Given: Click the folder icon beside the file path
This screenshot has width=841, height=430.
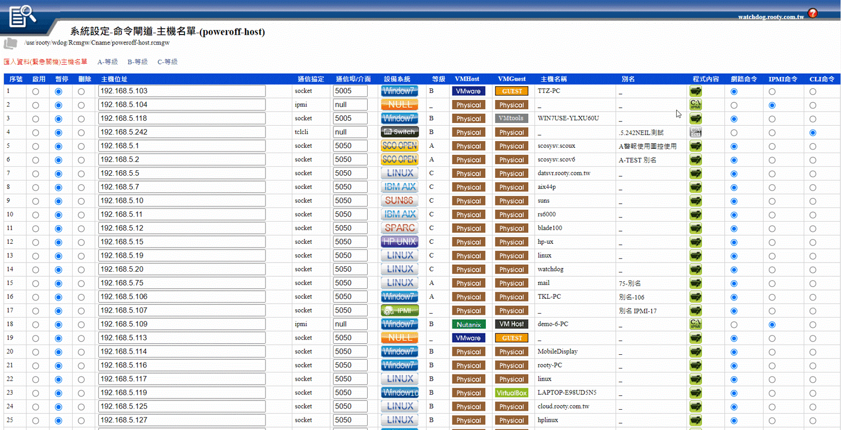Looking at the screenshot, I should tap(11, 43).
